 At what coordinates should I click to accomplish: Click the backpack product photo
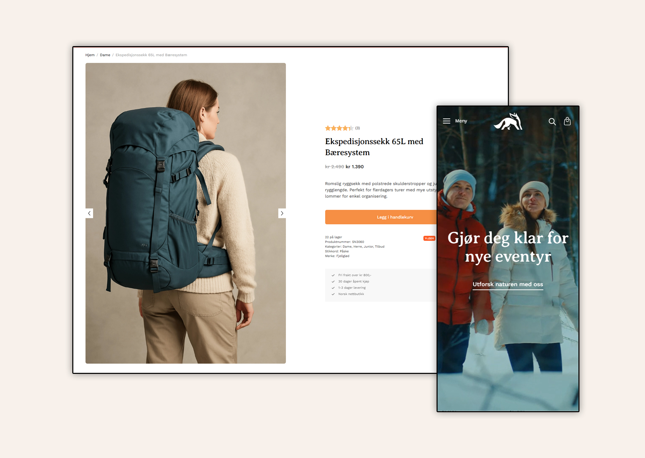pyautogui.click(x=186, y=213)
